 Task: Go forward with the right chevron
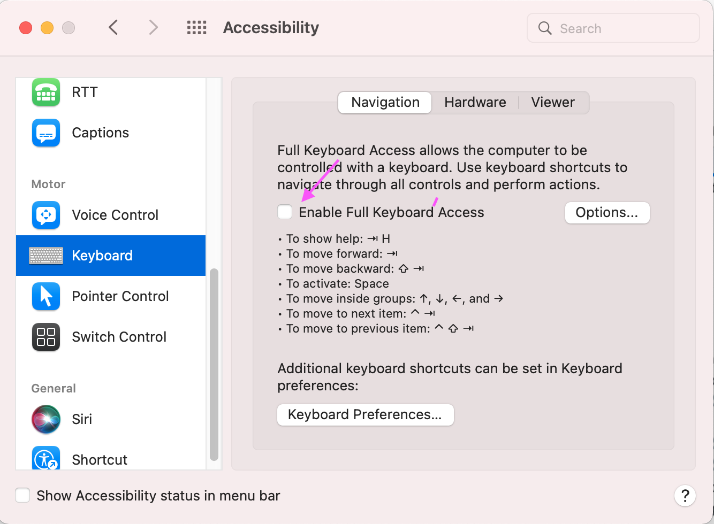click(x=154, y=27)
